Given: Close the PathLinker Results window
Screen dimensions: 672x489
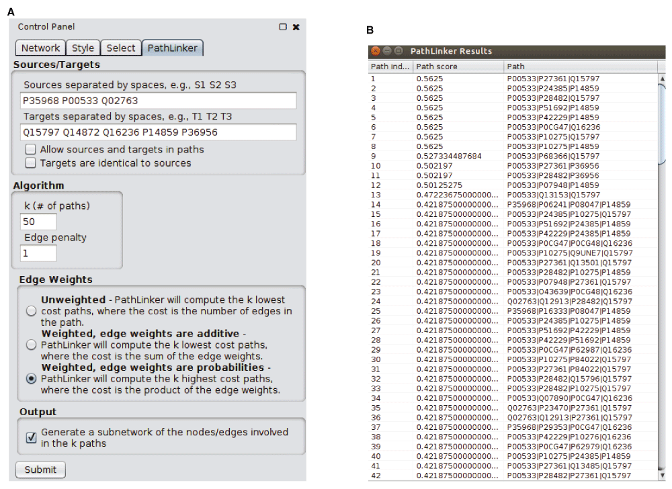Looking at the screenshot, I should coord(376,51).
